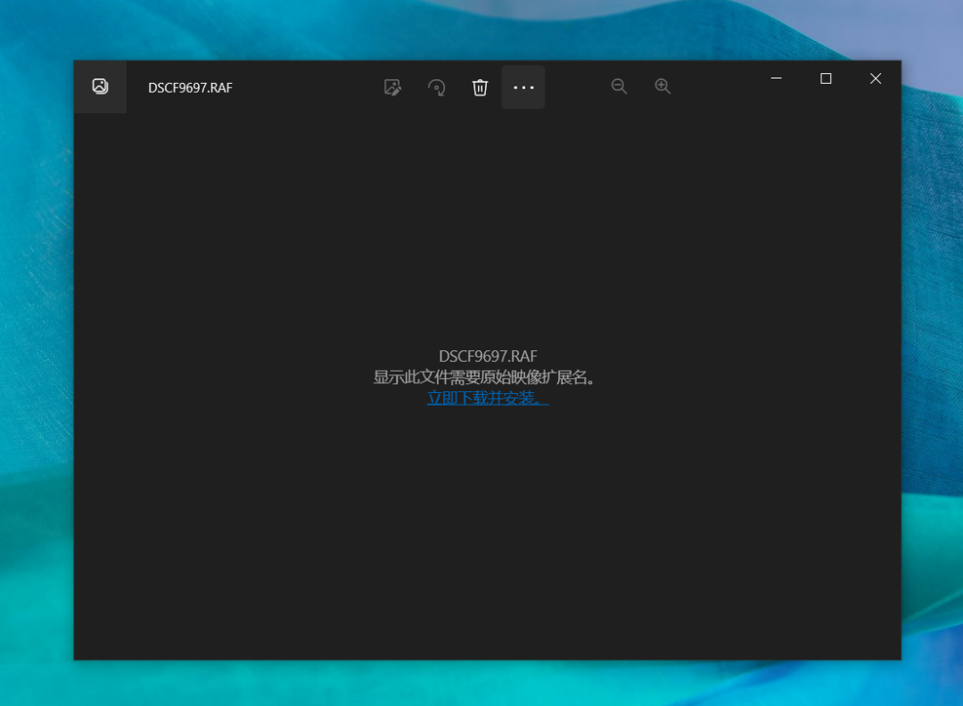
Task: Select the DSCF9697.RAF title in the top bar
Action: click(x=190, y=87)
